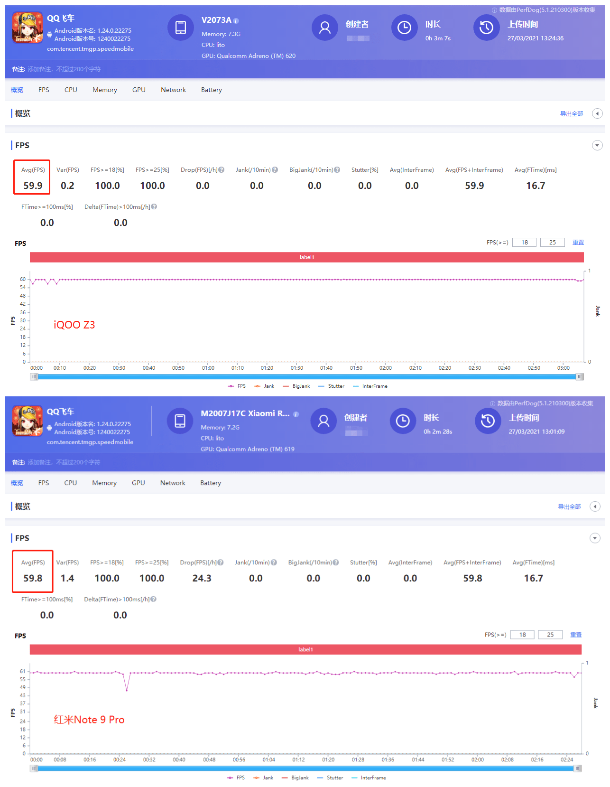Toggle Jank legend series in top chart
The width and height of the screenshot is (610, 787).
point(264,386)
